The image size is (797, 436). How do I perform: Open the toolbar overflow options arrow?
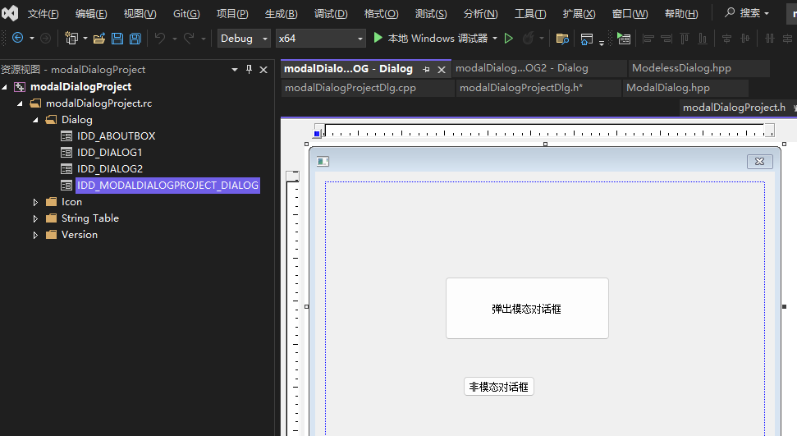[602, 42]
